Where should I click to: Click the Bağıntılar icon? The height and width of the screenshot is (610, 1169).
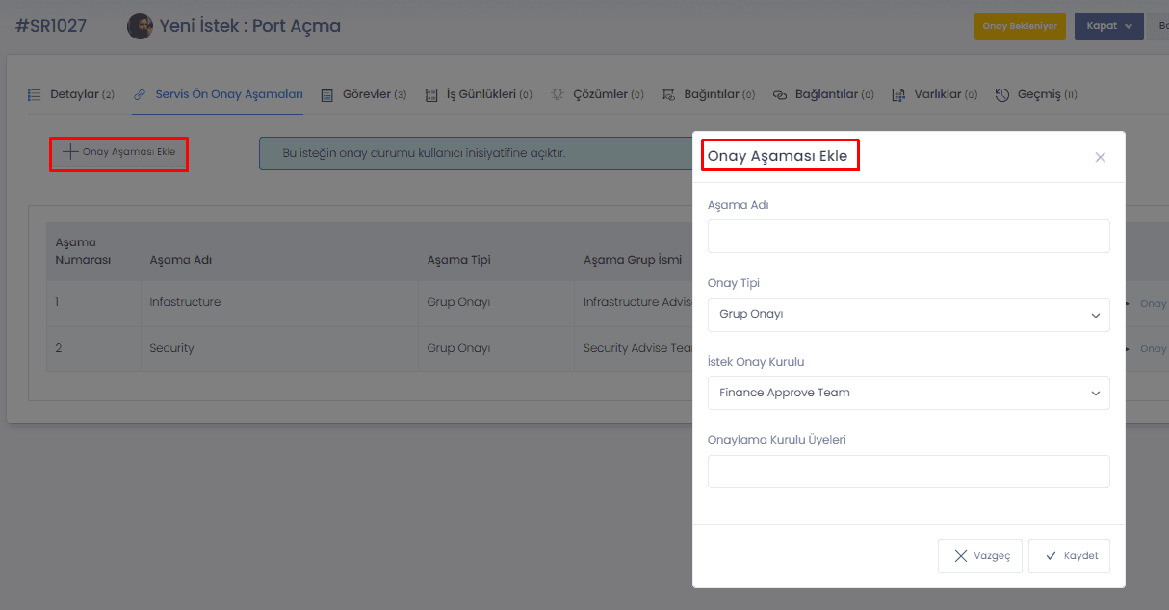pyautogui.click(x=668, y=94)
